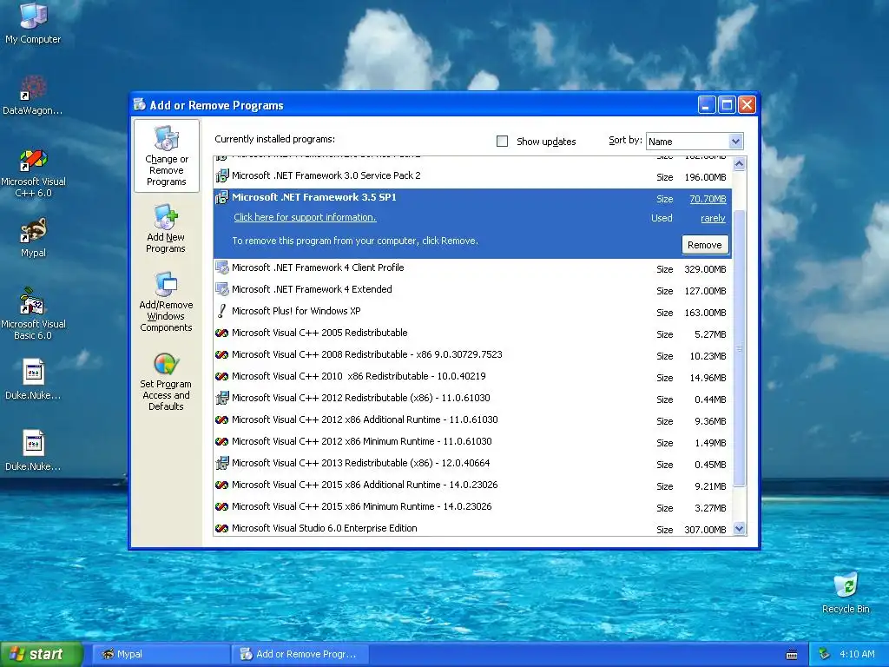
Task: Click the Remove button for .NET 3.5 SP1
Action: coord(705,245)
